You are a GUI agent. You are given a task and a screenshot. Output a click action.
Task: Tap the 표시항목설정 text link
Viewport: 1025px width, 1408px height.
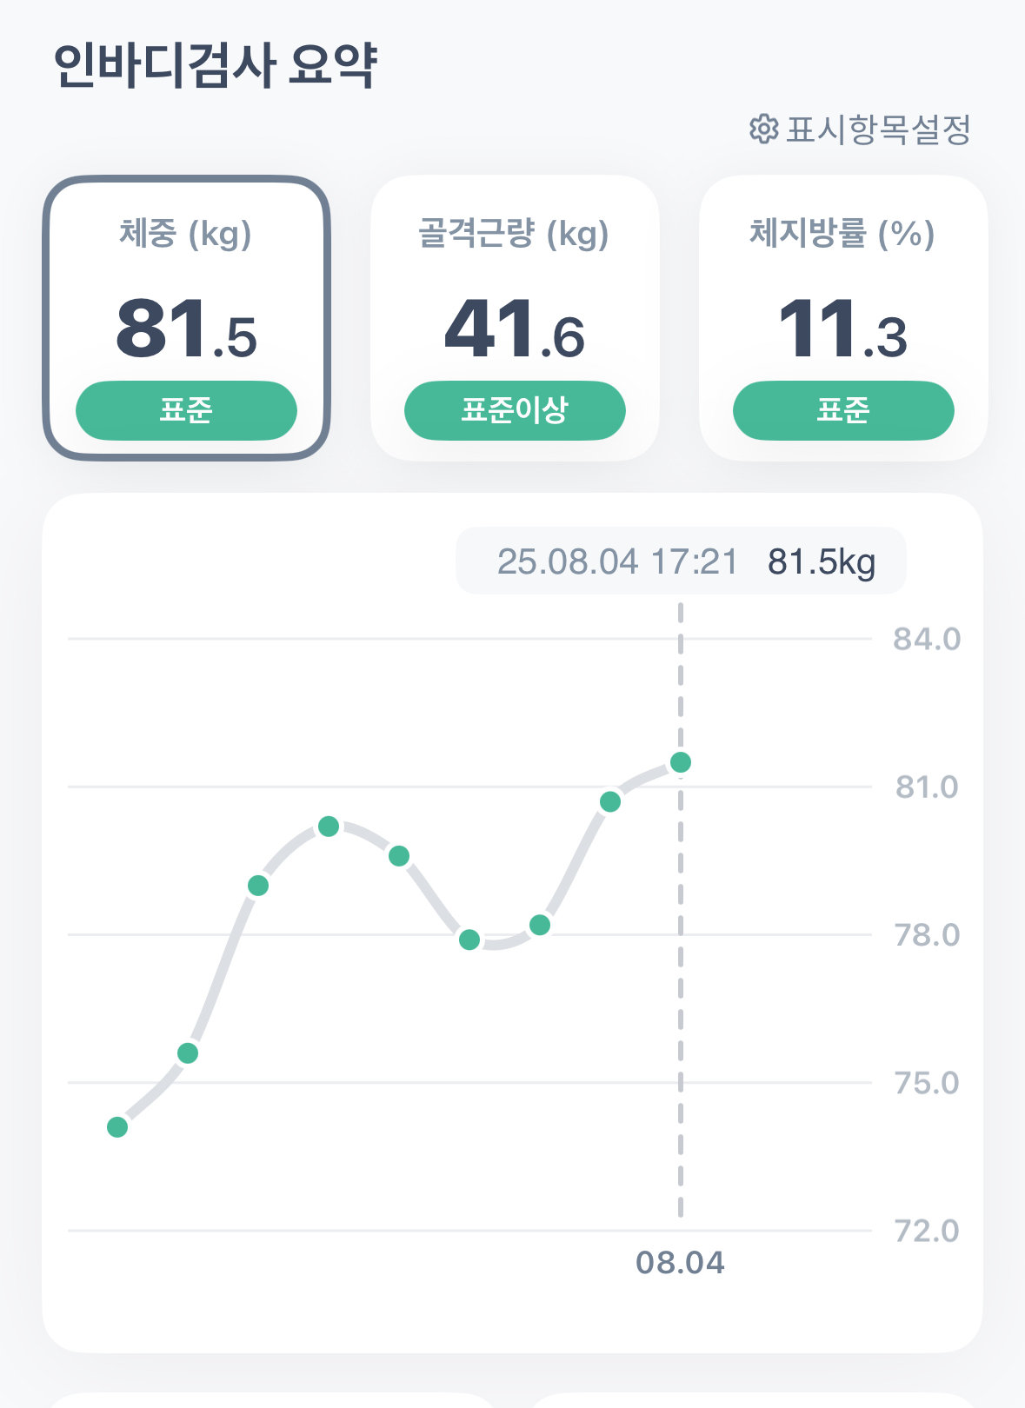pos(878,130)
